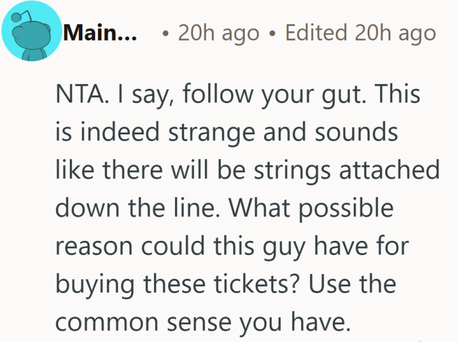Click the Reddit snoo avatar icon

30,33
